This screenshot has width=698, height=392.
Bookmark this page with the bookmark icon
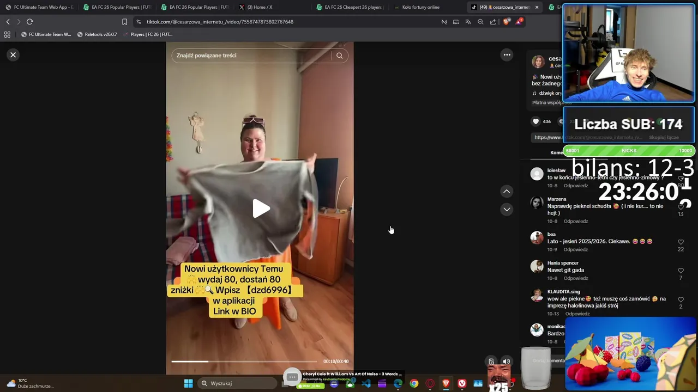click(124, 22)
